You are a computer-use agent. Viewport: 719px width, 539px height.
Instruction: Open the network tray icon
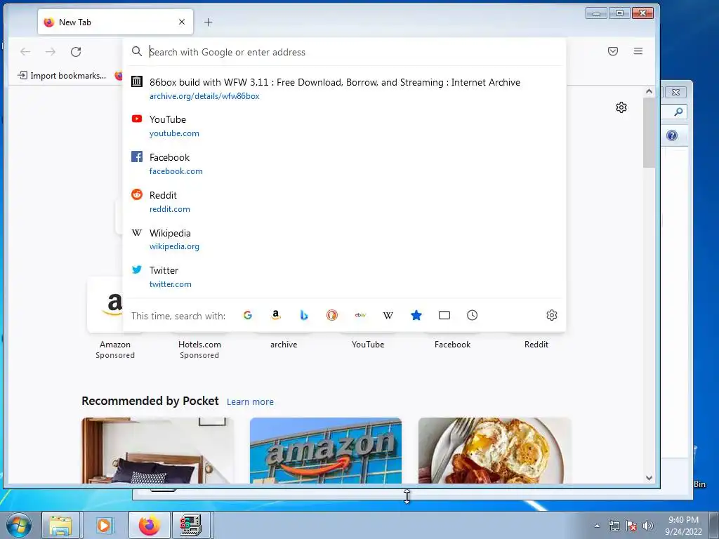click(614, 526)
